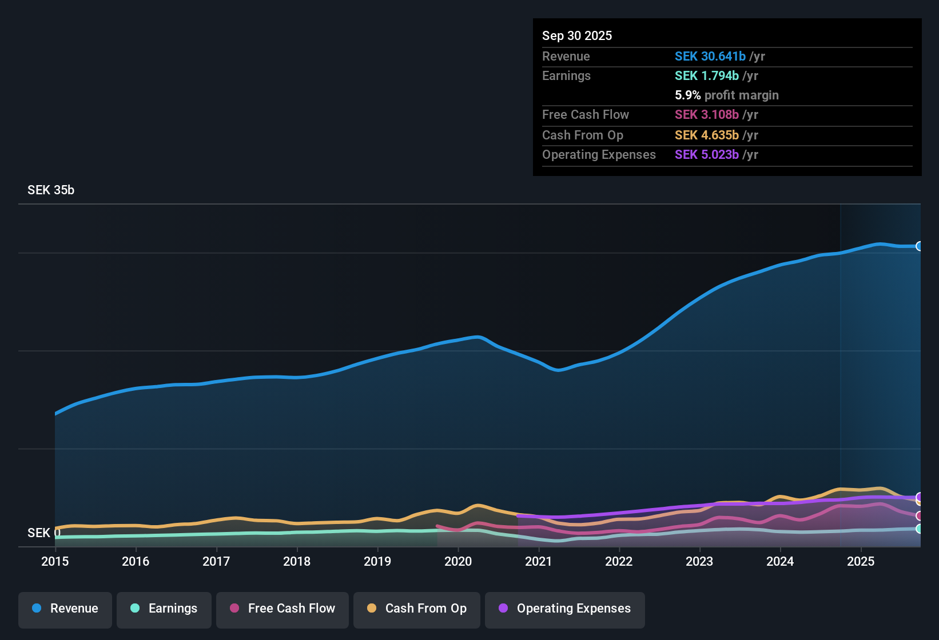Click the purple Operating Expenses dot icon
The image size is (939, 640).
pyautogui.click(x=503, y=609)
